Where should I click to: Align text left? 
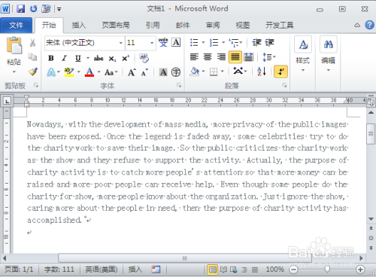[194, 57]
